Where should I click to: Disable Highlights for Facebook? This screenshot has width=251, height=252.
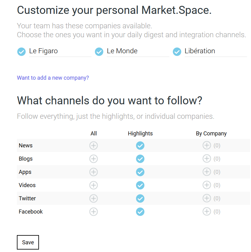(140, 212)
